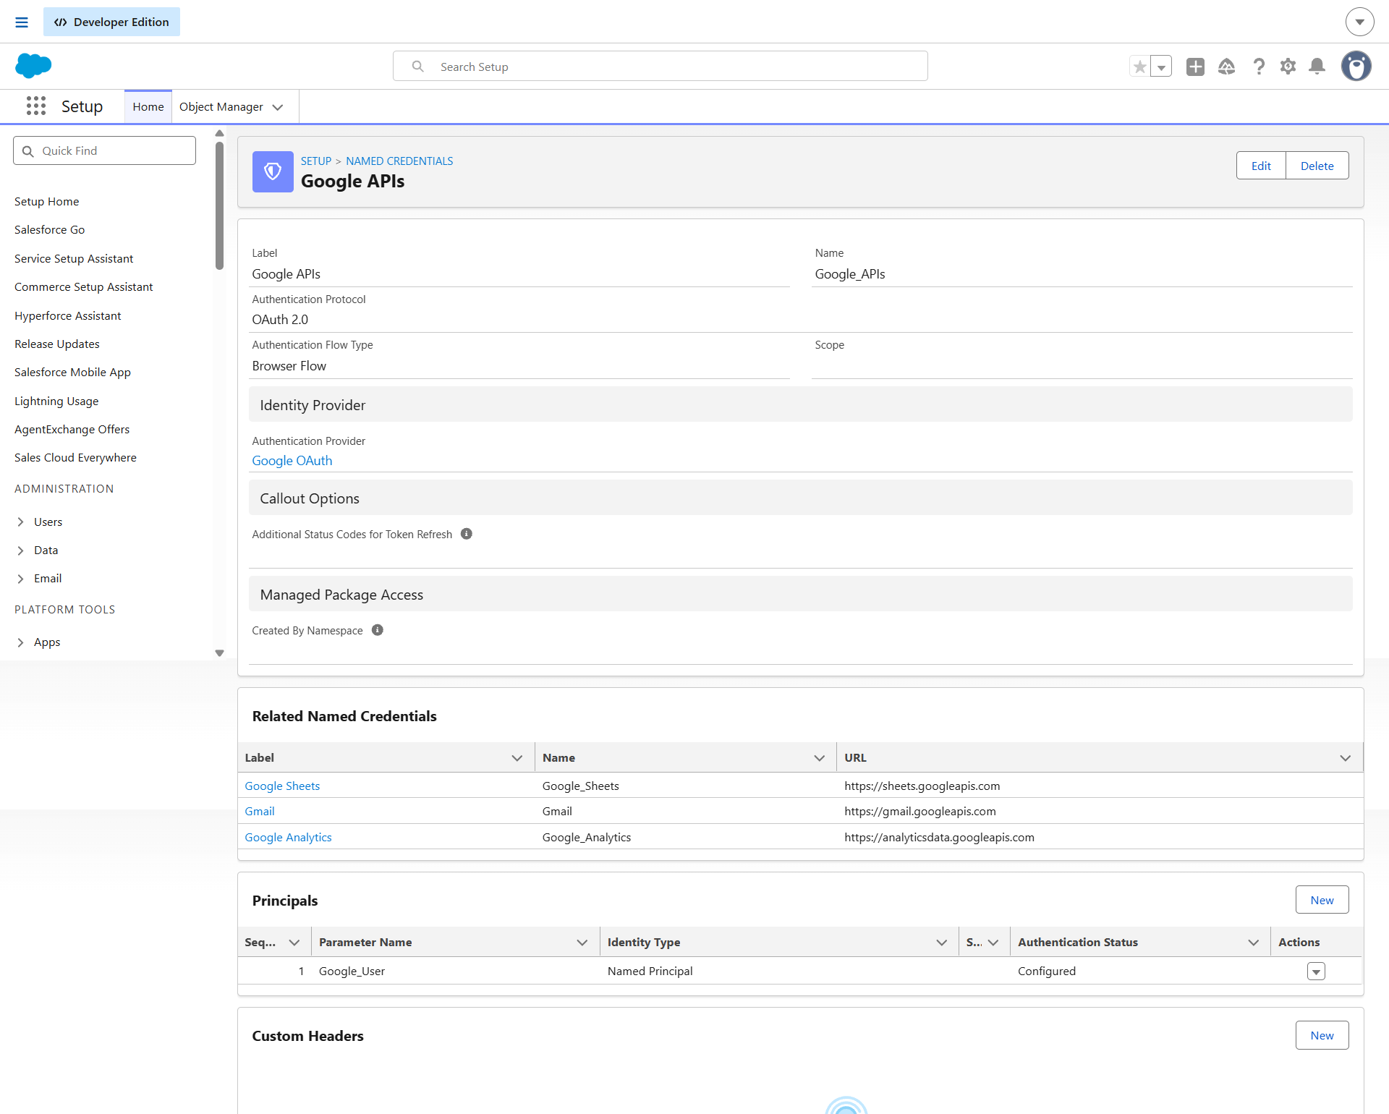Open Sales Cloud Everywhere in sidebar
Screen dimensions: 1389x1114
[75, 458]
